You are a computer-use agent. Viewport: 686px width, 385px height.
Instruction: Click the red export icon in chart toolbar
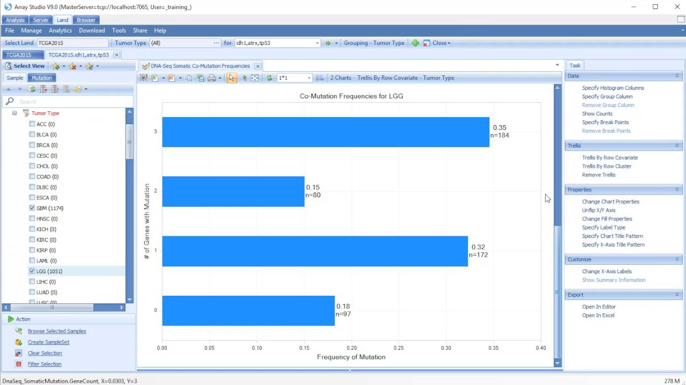point(171,78)
